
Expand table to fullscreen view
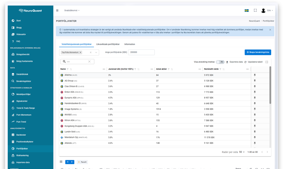267,62
